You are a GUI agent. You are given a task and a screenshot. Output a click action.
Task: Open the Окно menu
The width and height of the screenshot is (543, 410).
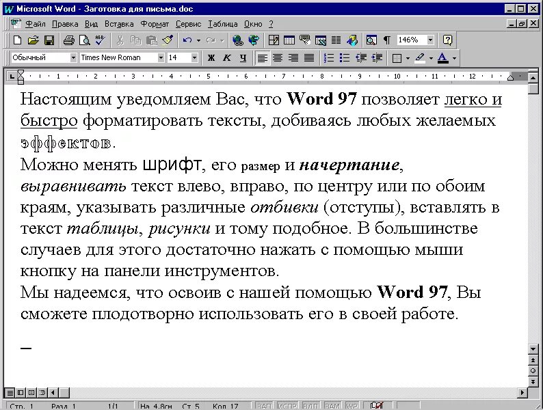[x=253, y=24]
